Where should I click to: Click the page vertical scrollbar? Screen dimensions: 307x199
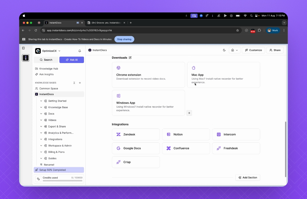click(x=286, y=149)
